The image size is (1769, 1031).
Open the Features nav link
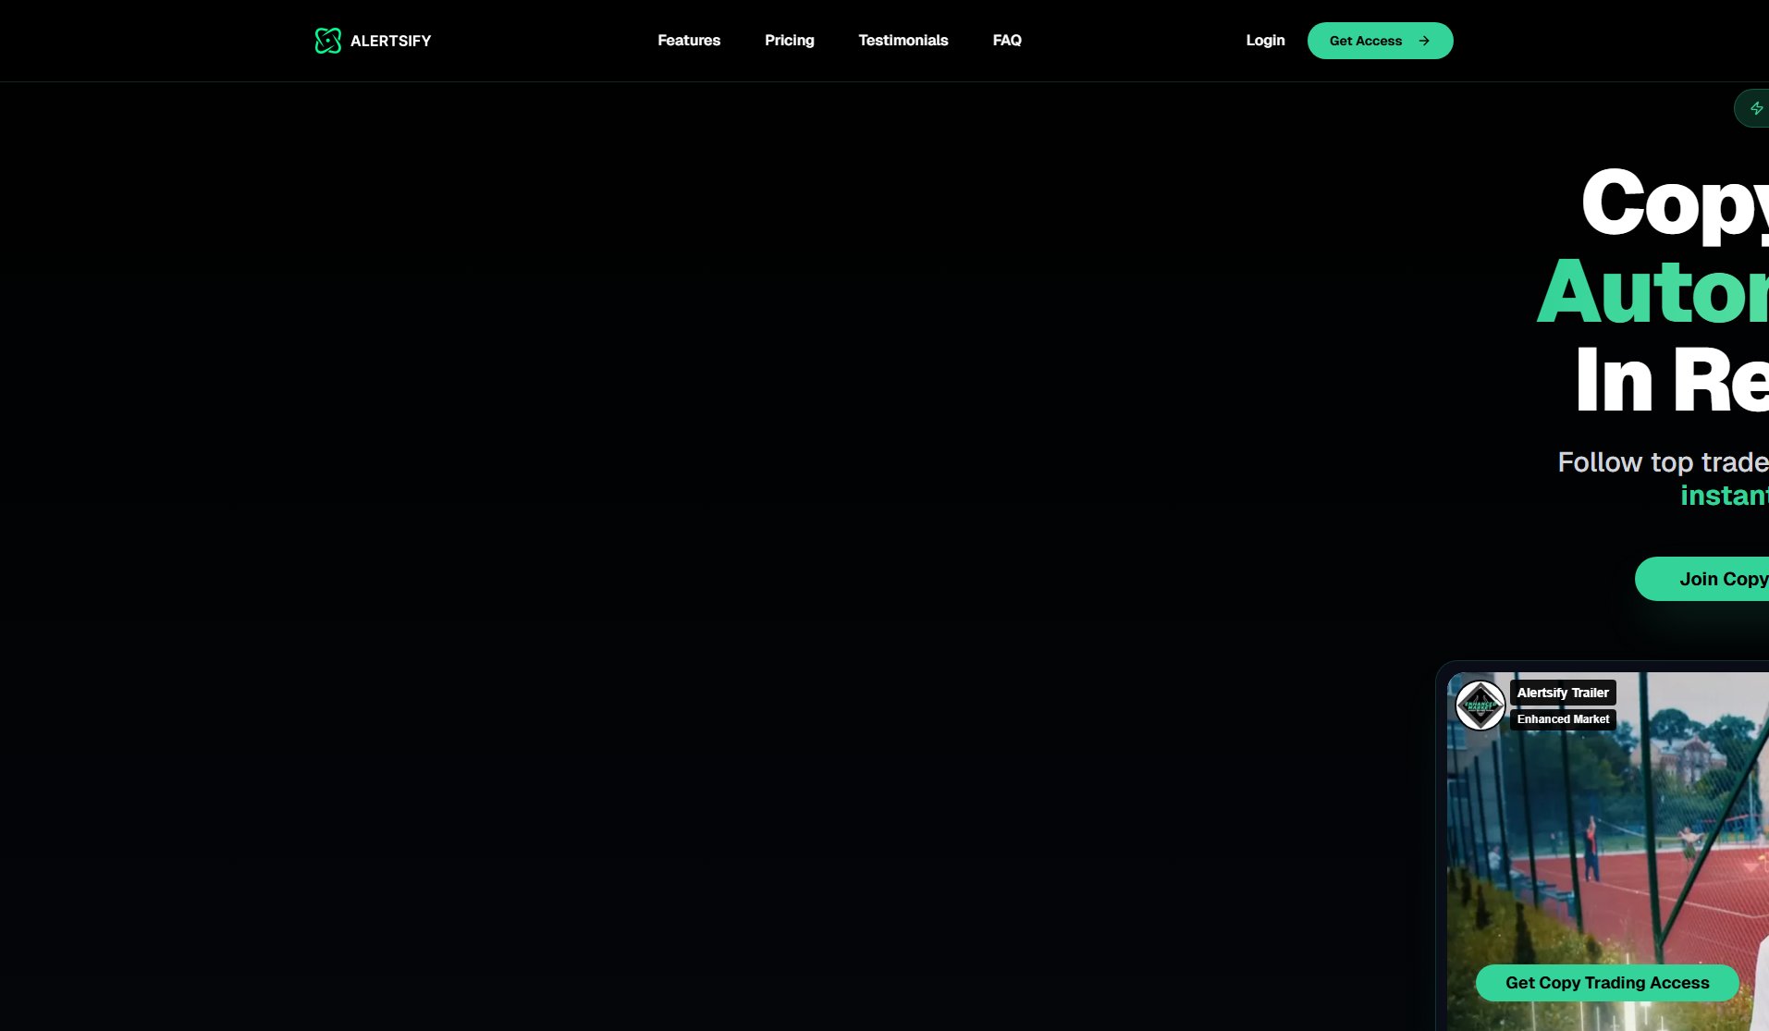[x=688, y=41]
